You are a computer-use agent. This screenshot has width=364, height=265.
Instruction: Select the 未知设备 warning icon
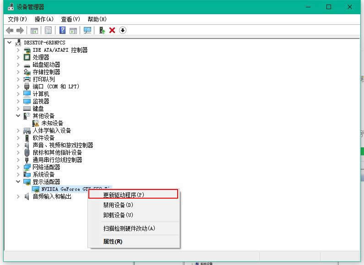[36, 123]
